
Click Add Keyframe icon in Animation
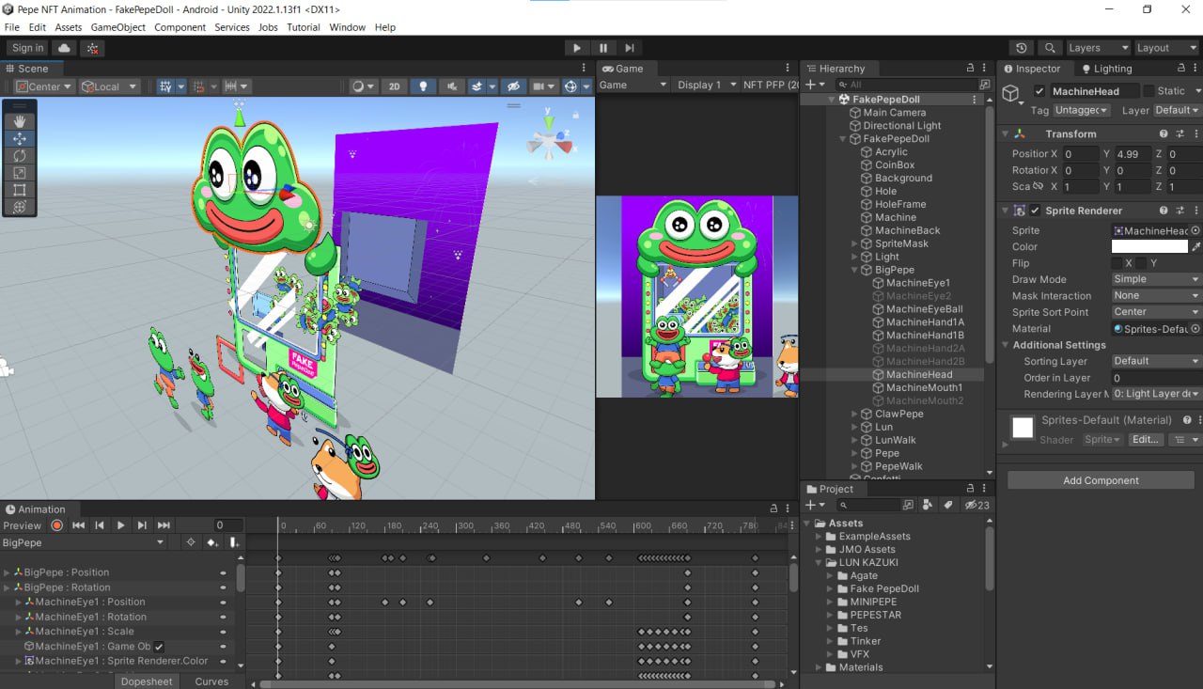tap(212, 542)
